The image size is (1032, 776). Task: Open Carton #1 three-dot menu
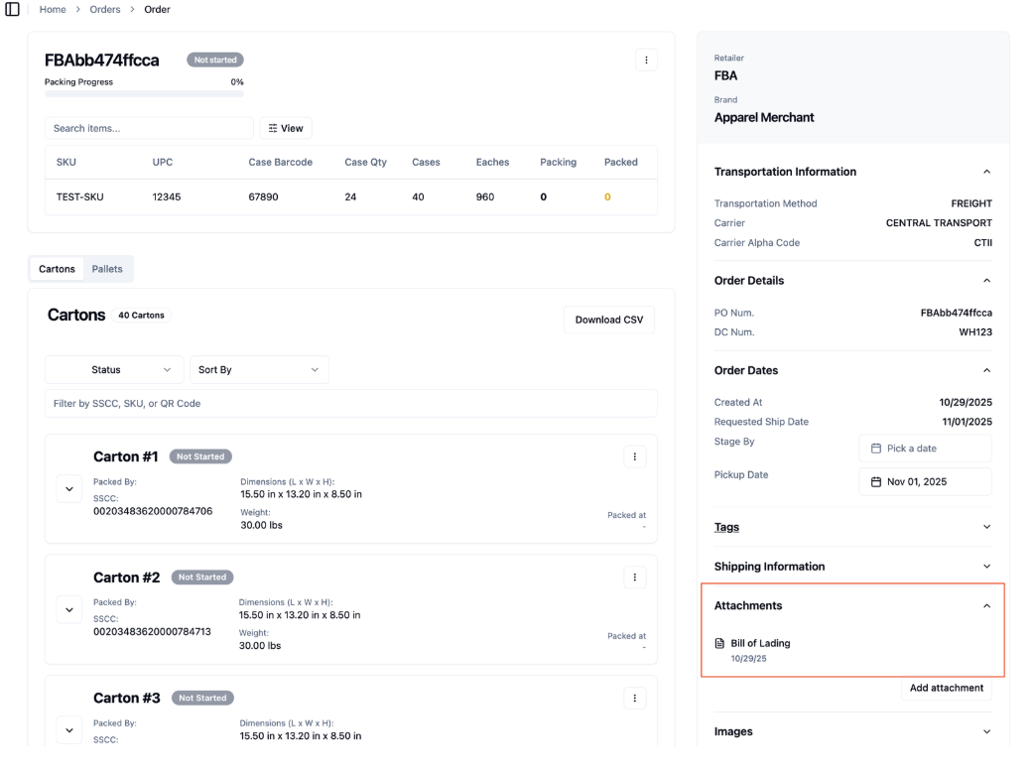[634, 456]
